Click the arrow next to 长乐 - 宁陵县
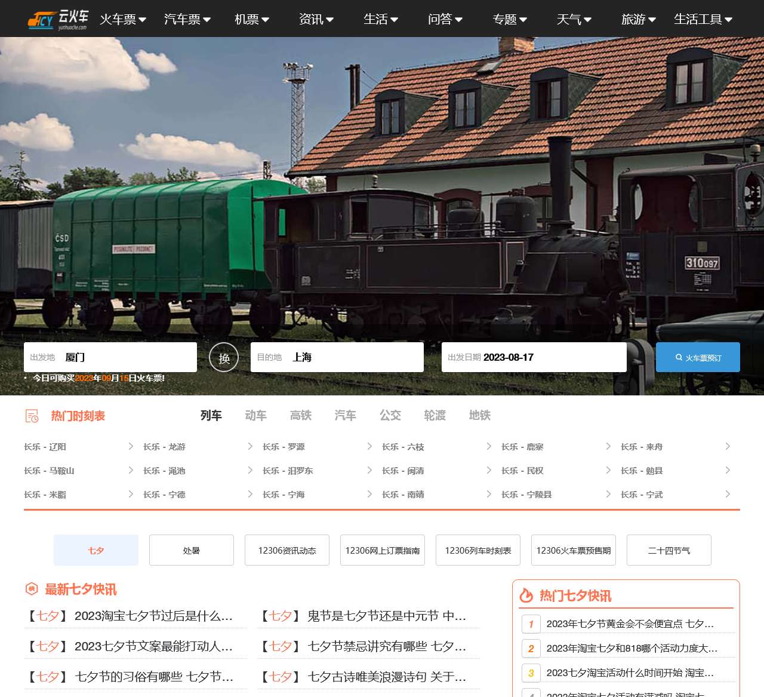The width and height of the screenshot is (764, 697). coord(608,494)
